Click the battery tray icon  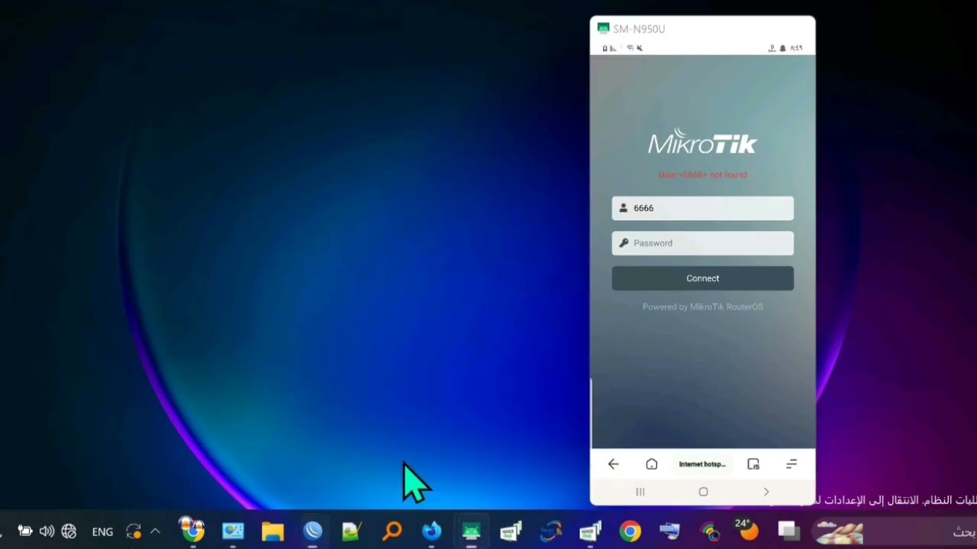(x=24, y=531)
